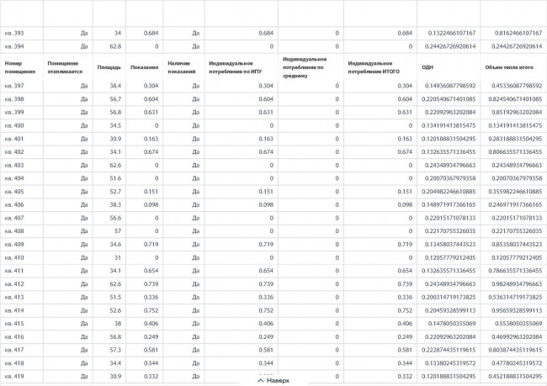Click the cell "кв. 405"
This screenshot has height=386, width=547.
[x=14, y=192]
